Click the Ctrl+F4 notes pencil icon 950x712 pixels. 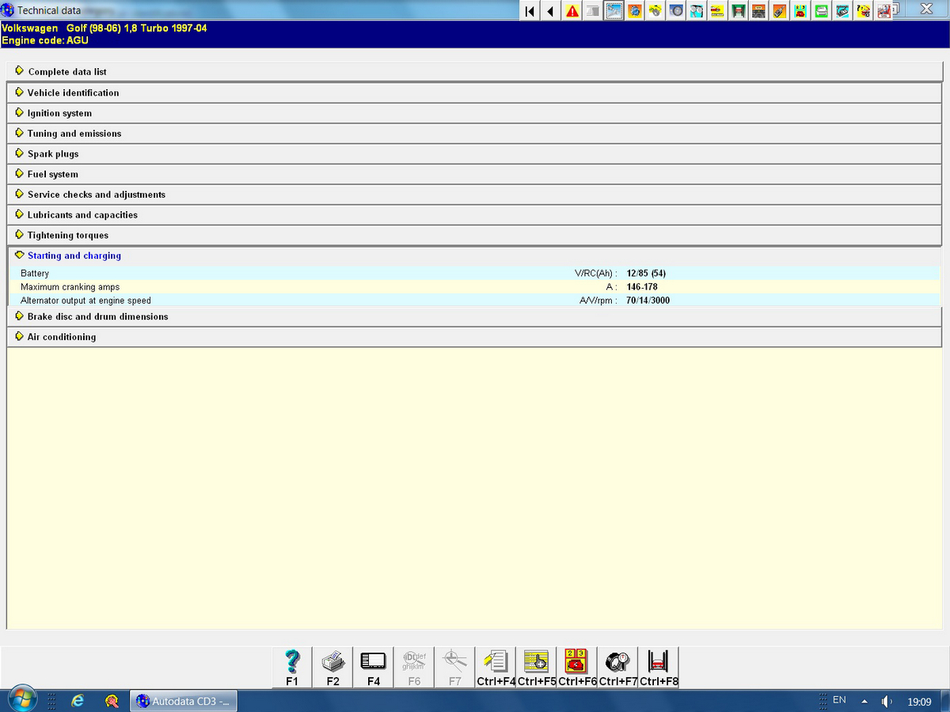(496, 667)
